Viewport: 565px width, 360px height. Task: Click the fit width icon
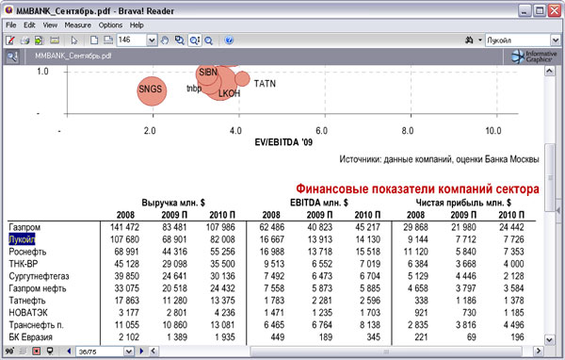point(108,40)
